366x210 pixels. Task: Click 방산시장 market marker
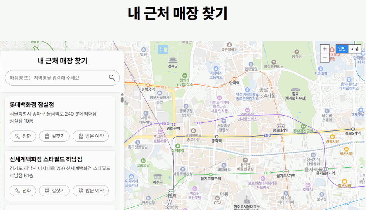pos(346,149)
